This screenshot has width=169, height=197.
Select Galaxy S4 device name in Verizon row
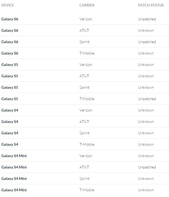(x=10, y=110)
